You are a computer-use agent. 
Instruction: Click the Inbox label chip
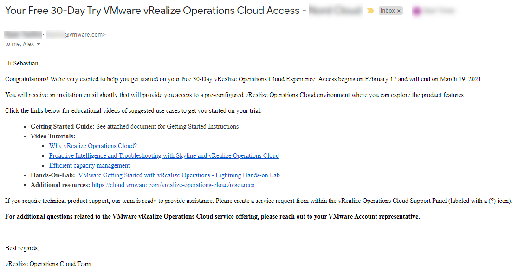388,11
